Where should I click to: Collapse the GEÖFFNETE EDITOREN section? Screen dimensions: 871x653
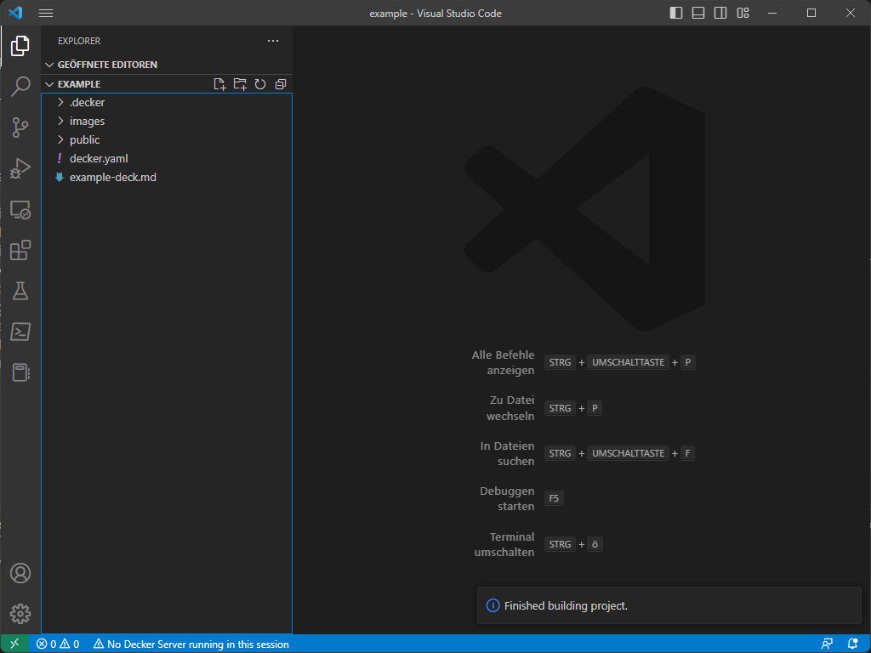[49, 64]
